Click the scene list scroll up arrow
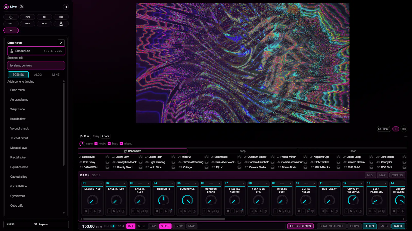The width and height of the screenshot is (412, 231). pyautogui.click(x=64, y=81)
